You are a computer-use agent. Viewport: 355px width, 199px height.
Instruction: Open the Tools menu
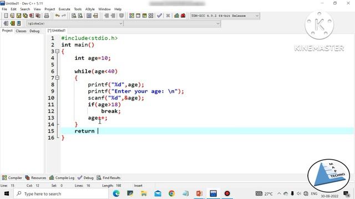78,9
